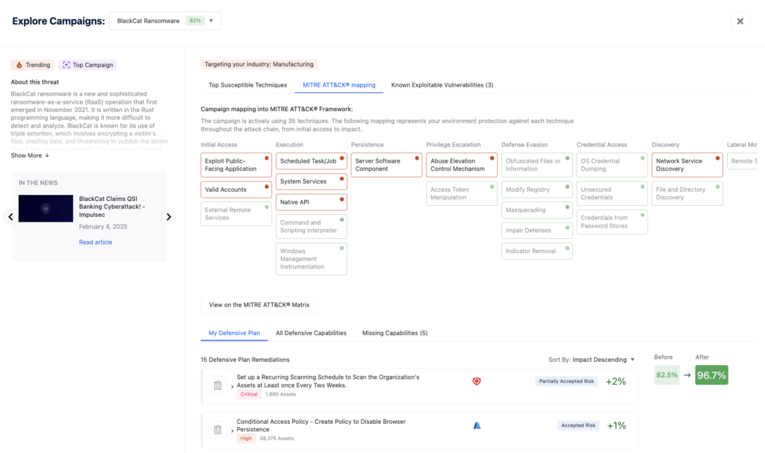Select File and Directory Discovery card
Screen dimensions: 765x453
687,193
